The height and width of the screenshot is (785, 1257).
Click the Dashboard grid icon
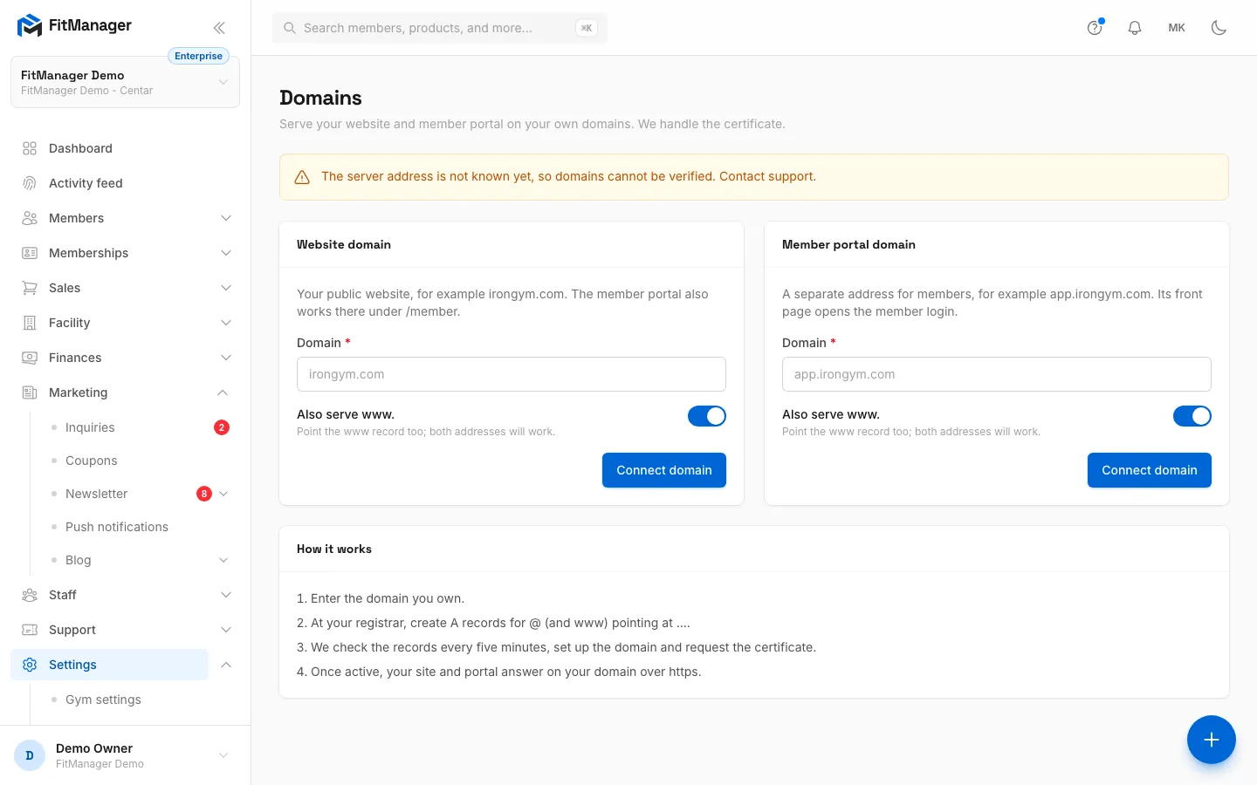30,148
